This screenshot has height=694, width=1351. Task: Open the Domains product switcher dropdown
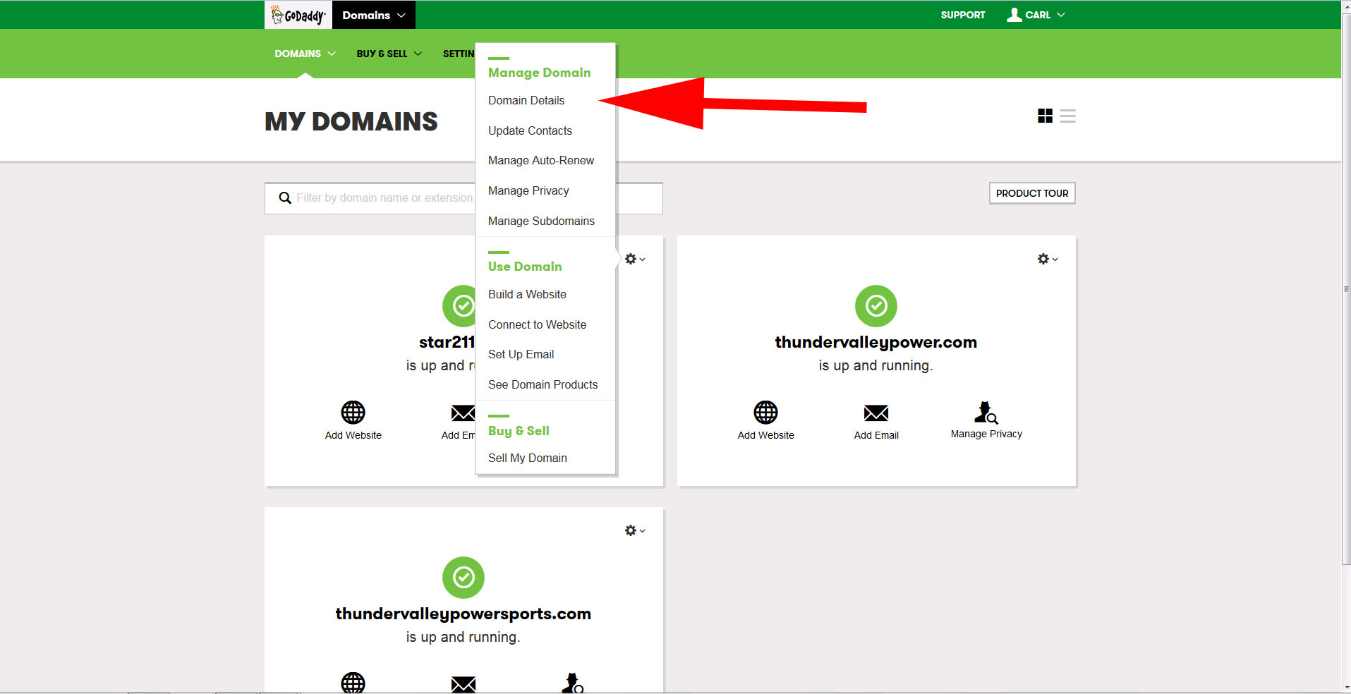(x=374, y=15)
